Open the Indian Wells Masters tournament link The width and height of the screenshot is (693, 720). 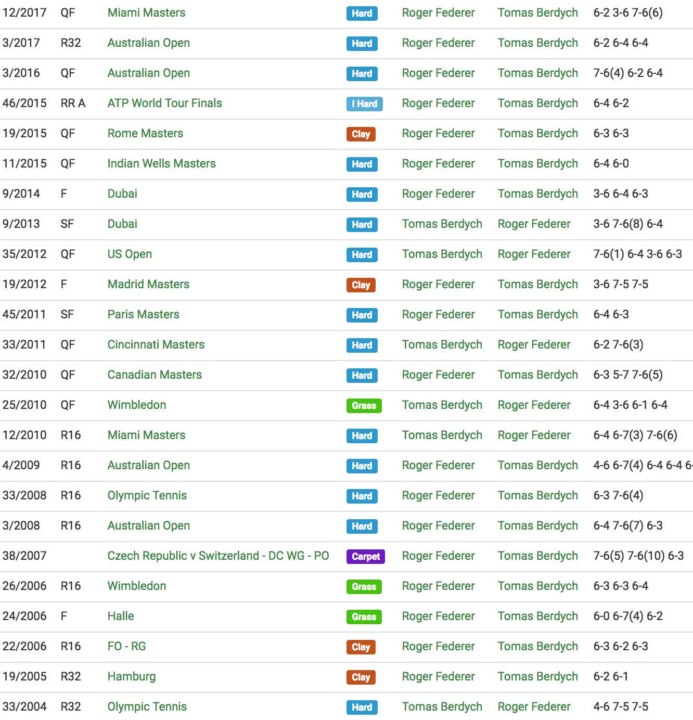pos(161,163)
